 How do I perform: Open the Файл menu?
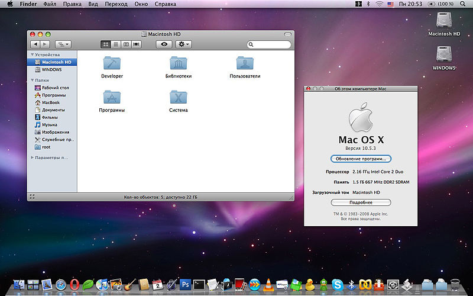point(50,4)
